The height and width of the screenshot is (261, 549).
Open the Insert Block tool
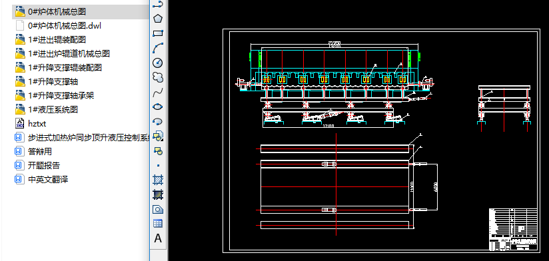click(159, 136)
